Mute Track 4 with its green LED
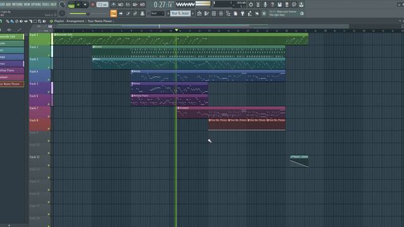 (x=49, y=79)
